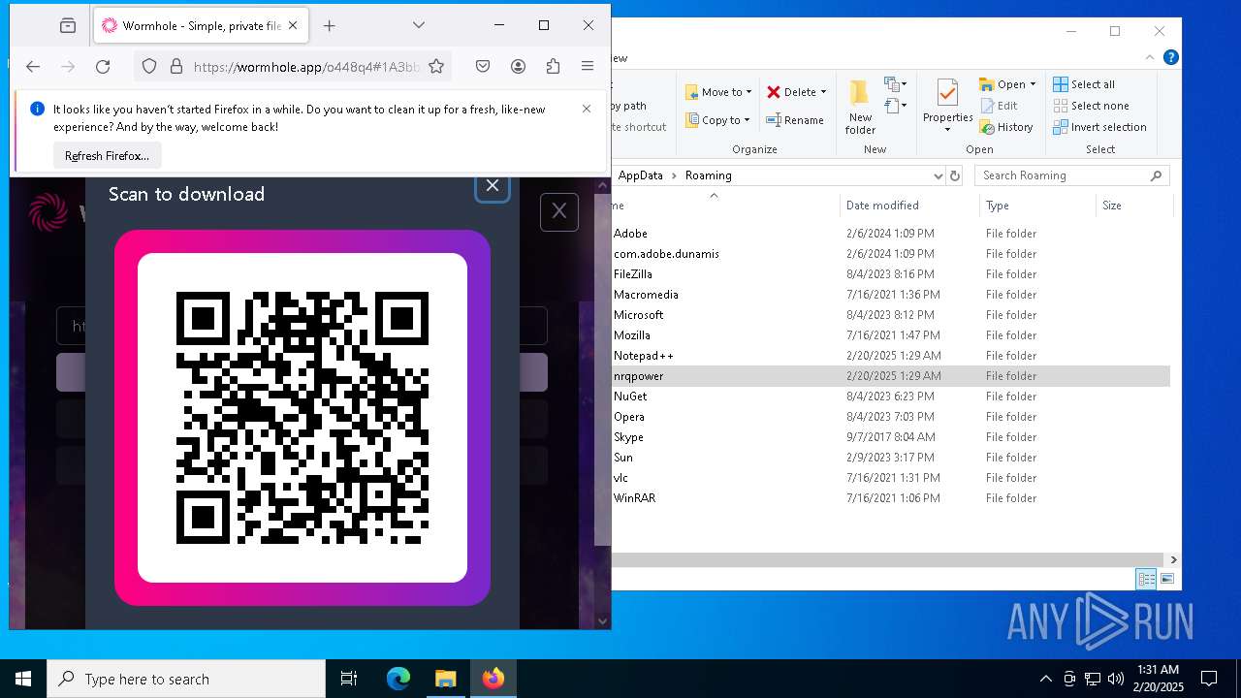Launch Microsoft Edge from taskbar
1241x698 pixels.
[398, 679]
